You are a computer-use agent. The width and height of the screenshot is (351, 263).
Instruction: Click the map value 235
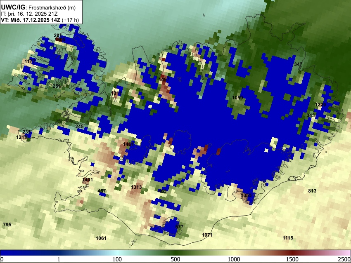pos(27,132)
